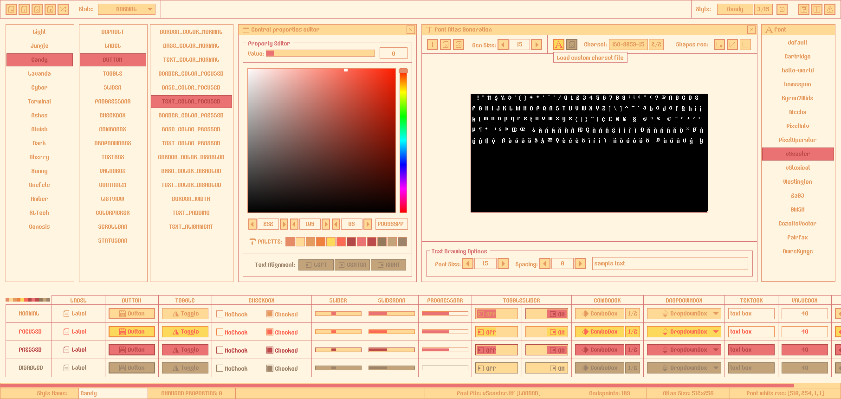Expand the NORMAL row DropdownBox
Screen dimensions: 841x399
pyautogui.click(x=684, y=314)
